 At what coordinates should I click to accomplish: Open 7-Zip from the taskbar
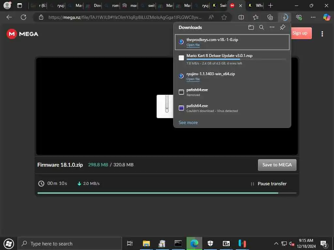[226, 243]
